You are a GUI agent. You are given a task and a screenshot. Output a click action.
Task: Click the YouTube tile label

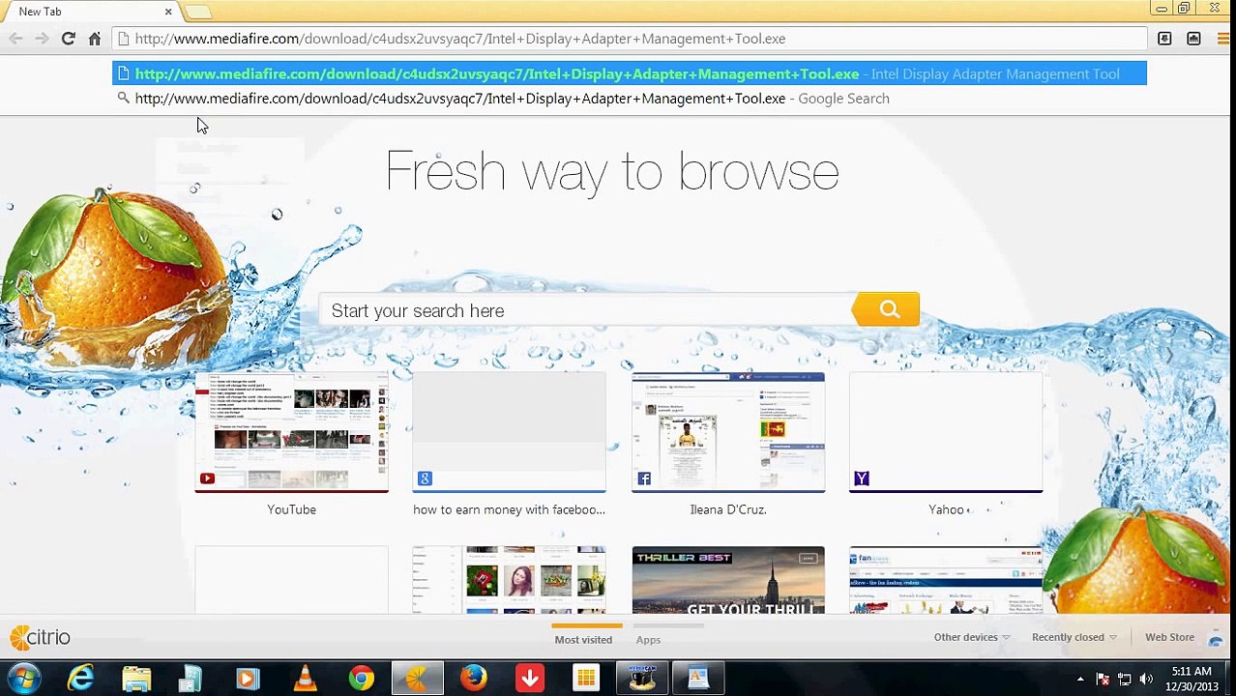point(291,509)
